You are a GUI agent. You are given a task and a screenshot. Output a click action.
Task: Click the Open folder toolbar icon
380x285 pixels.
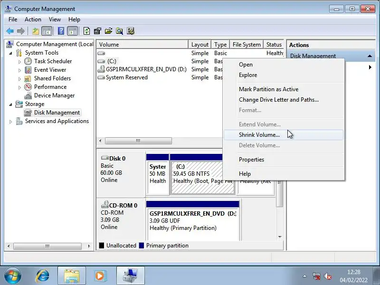coord(108,31)
